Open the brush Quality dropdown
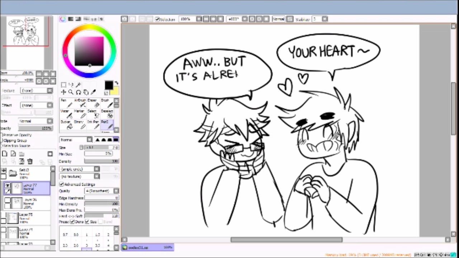The image size is (459, 258). pos(102,191)
